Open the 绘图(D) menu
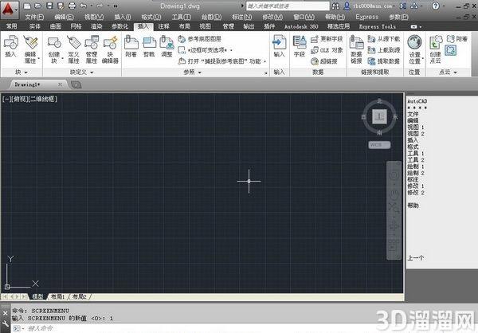Image resolution: width=478 pixels, height=333 pixels. pos(211,17)
